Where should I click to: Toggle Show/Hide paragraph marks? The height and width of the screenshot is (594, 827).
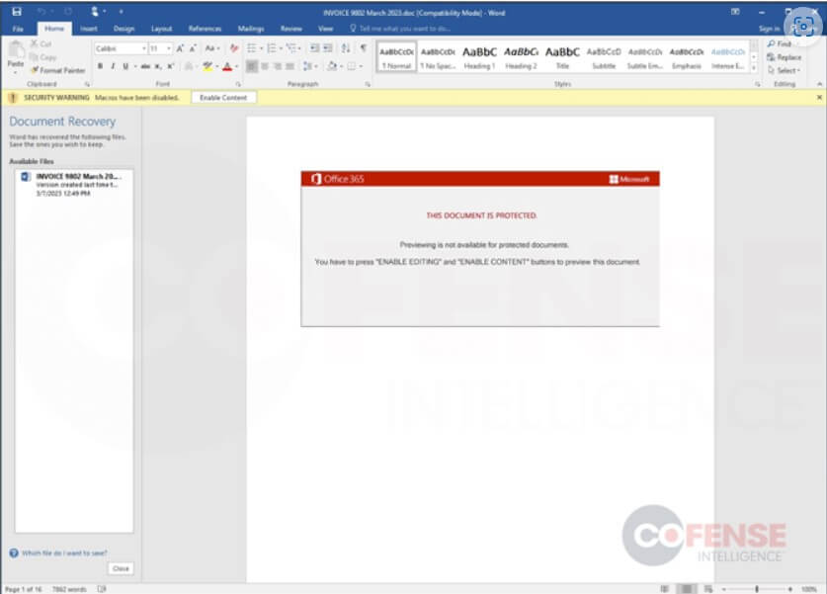click(x=364, y=48)
